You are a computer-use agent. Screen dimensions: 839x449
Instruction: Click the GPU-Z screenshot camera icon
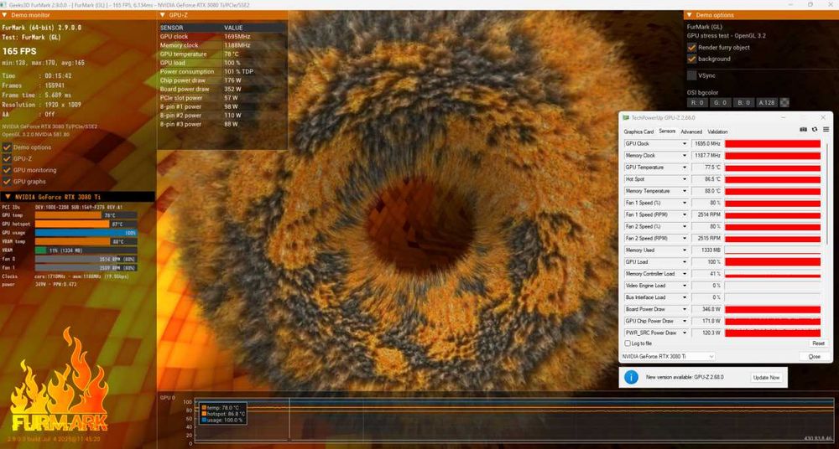click(803, 129)
